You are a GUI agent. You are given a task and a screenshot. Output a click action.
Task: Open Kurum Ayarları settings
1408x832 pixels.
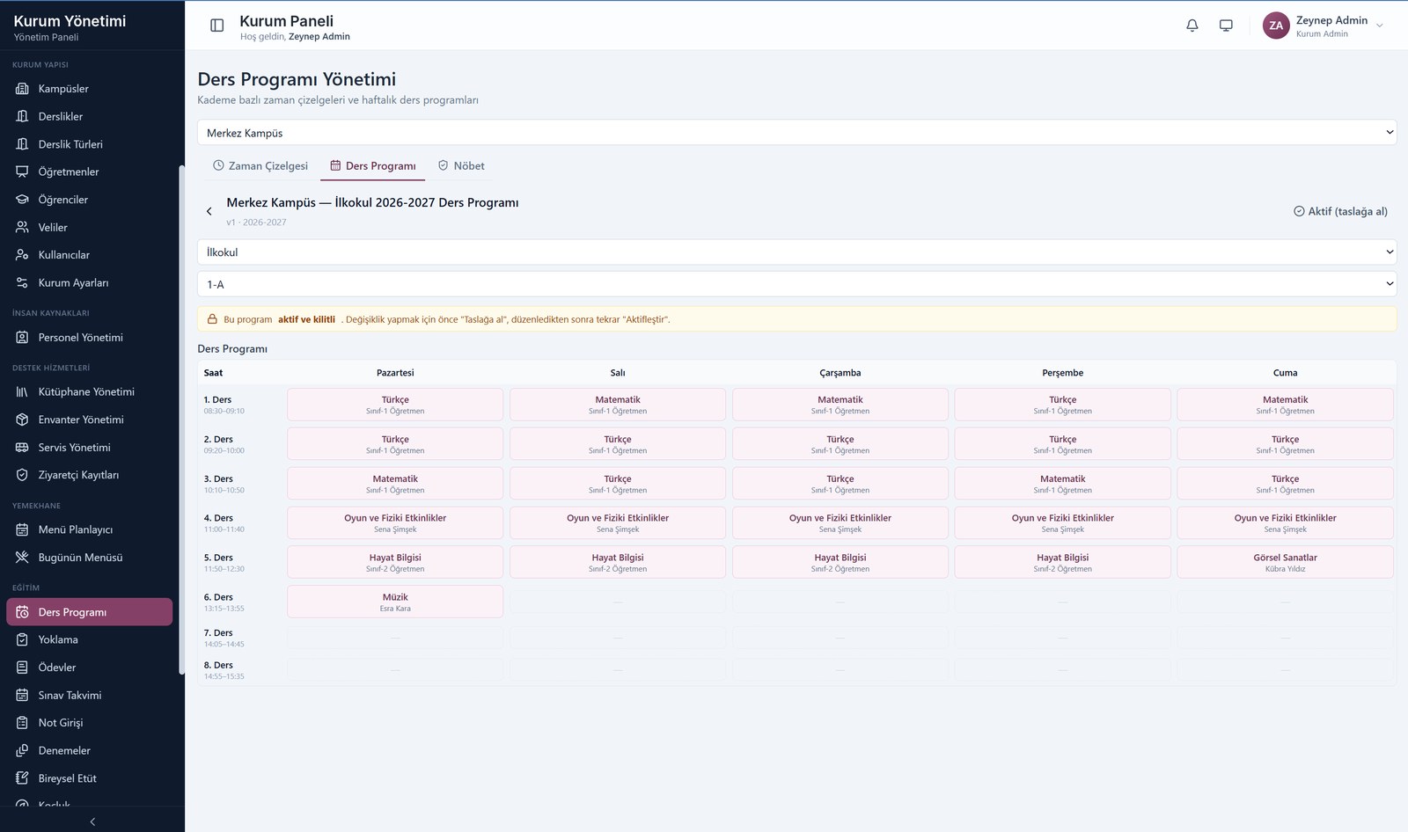coord(90,282)
